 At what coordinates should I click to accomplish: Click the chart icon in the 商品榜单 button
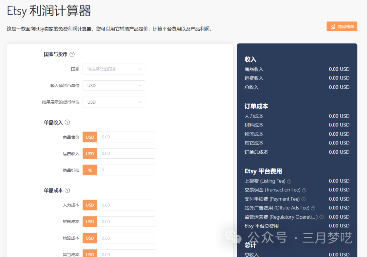[x=333, y=27]
